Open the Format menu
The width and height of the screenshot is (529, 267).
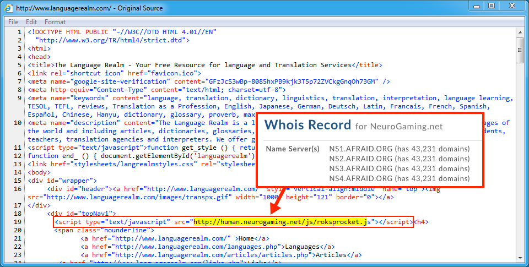(55, 22)
